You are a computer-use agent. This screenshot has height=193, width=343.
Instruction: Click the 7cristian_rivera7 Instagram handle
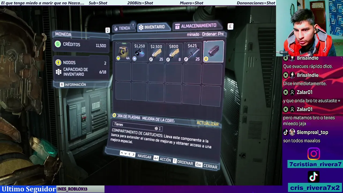click(315, 164)
